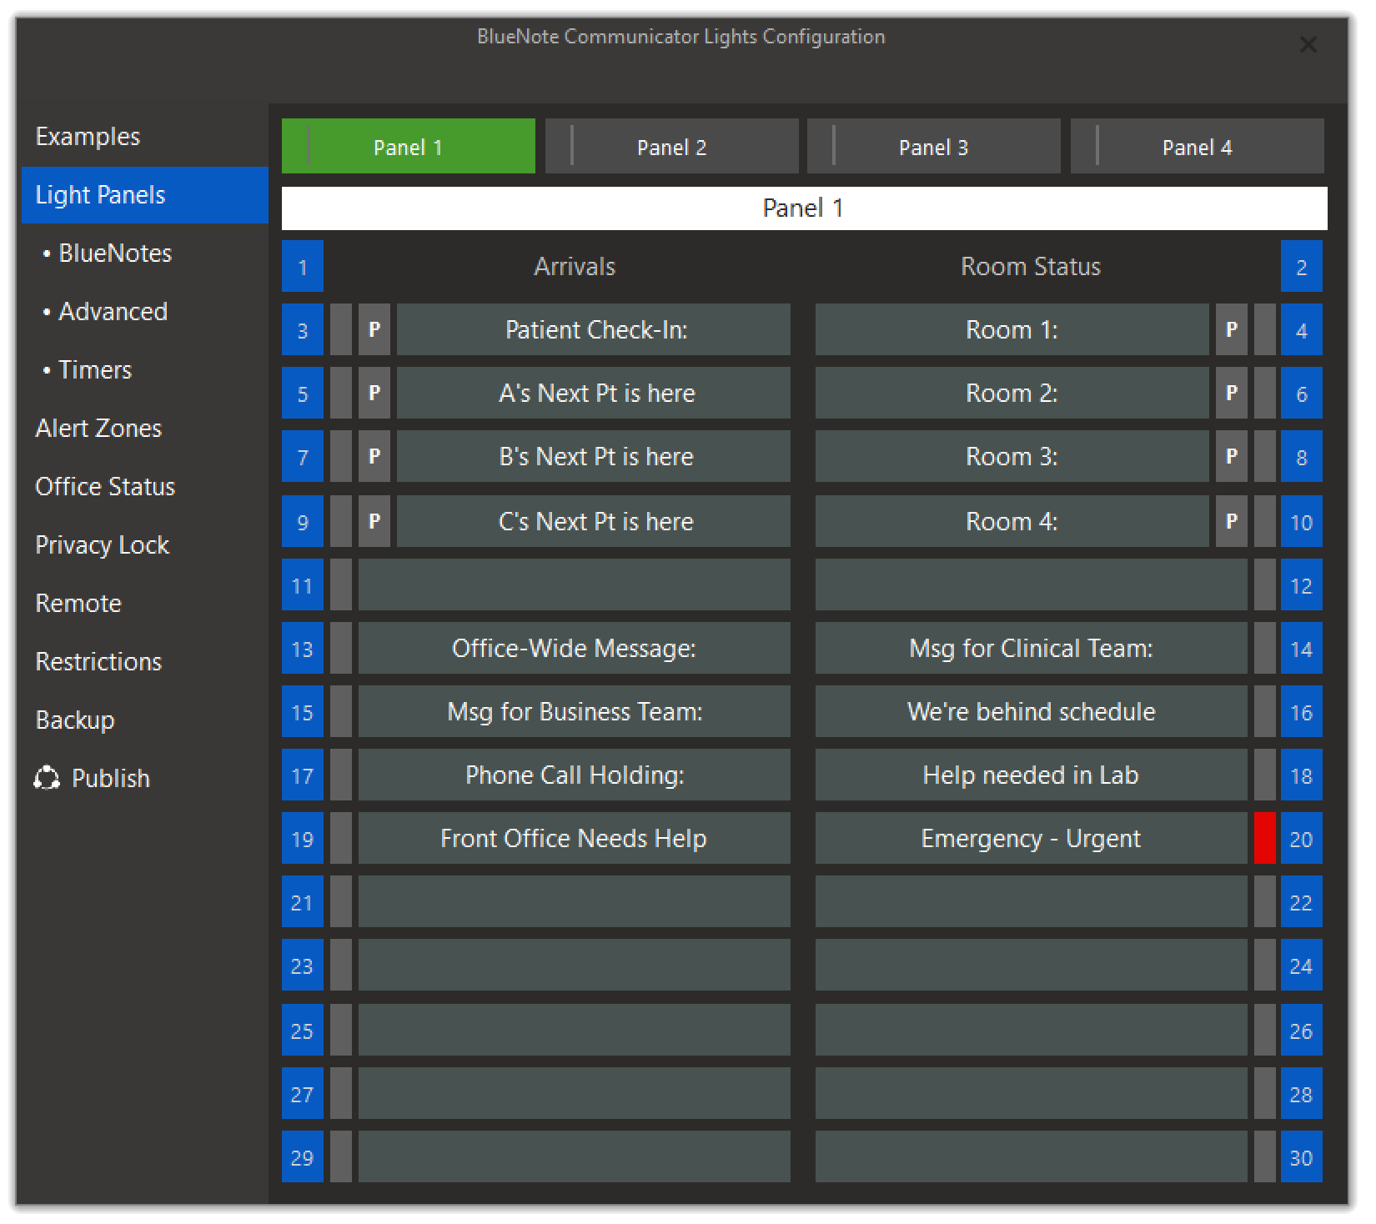Viewport: 1376px width, 1224px height.
Task: Click the Room Status header label
Action: point(1031,266)
